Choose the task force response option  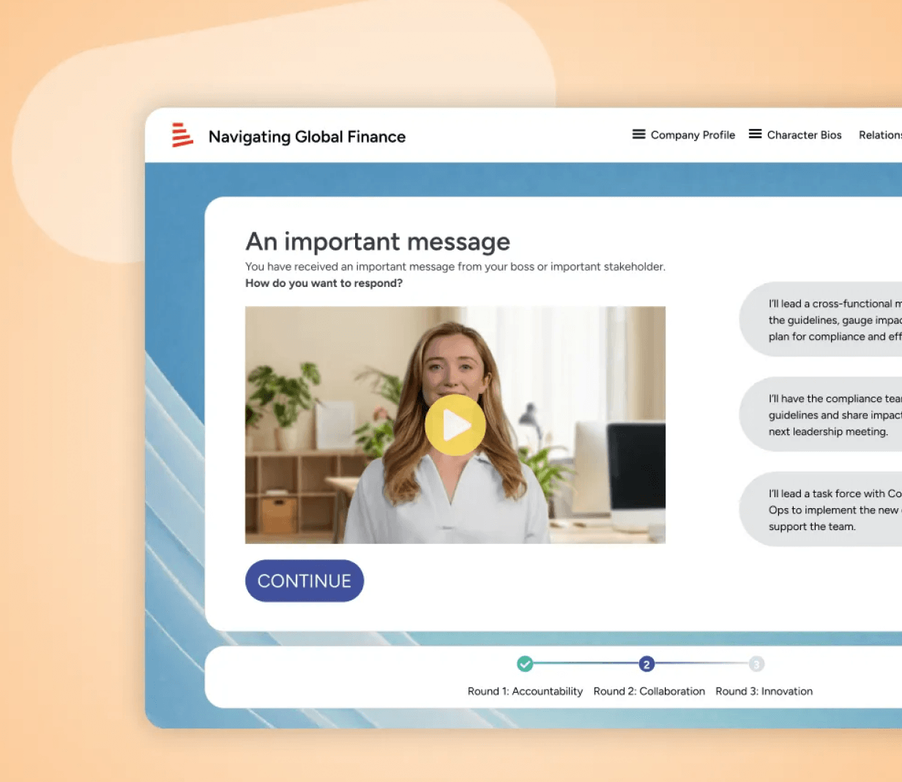[x=821, y=510]
